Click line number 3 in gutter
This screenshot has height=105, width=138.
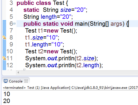coord(11,3)
